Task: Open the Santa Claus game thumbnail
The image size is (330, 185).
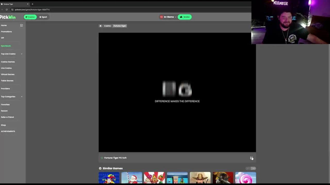Action: click(132, 178)
